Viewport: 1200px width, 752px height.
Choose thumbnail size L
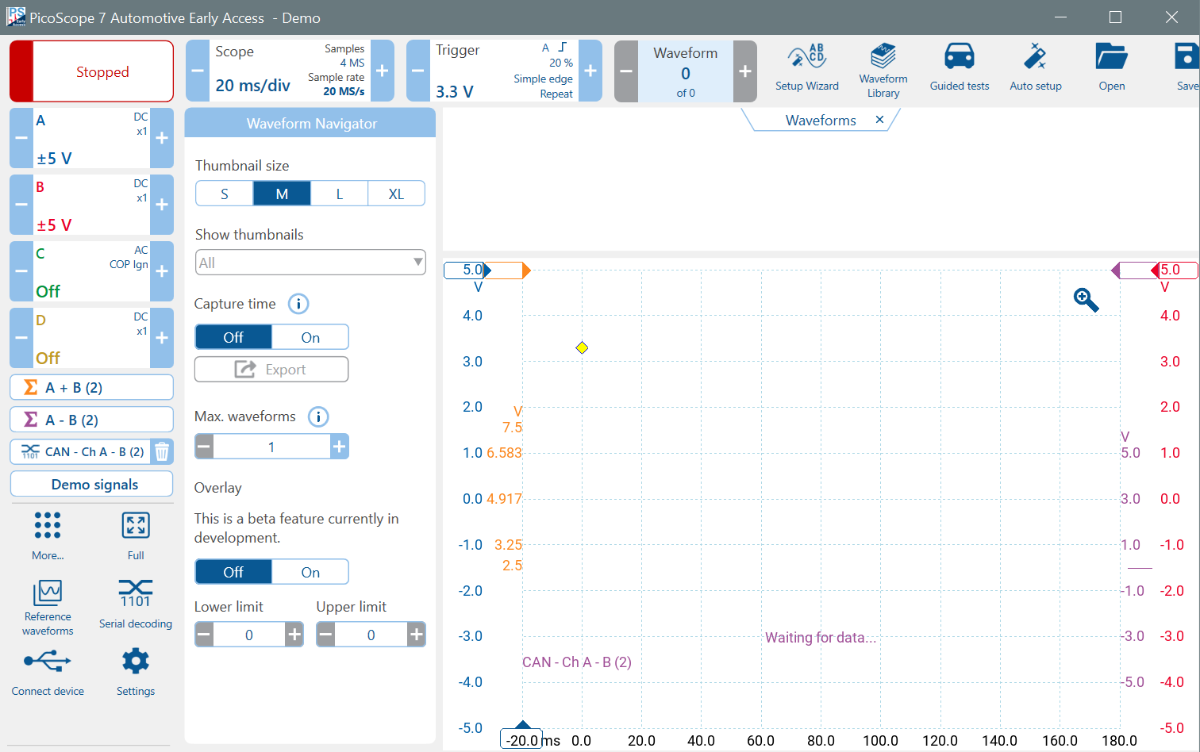point(339,194)
